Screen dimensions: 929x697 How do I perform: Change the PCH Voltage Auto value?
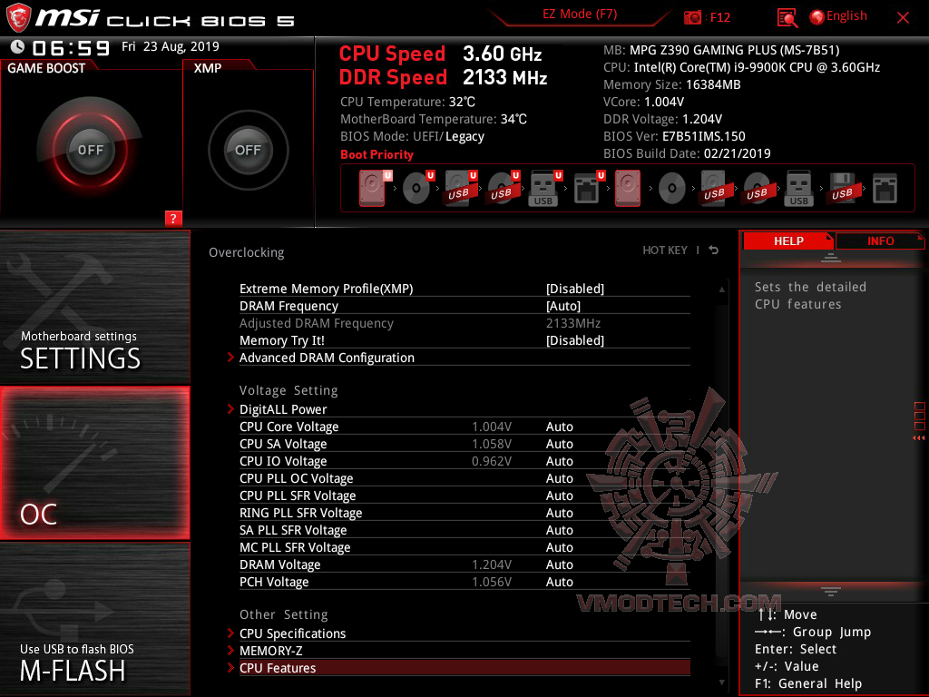(x=559, y=582)
